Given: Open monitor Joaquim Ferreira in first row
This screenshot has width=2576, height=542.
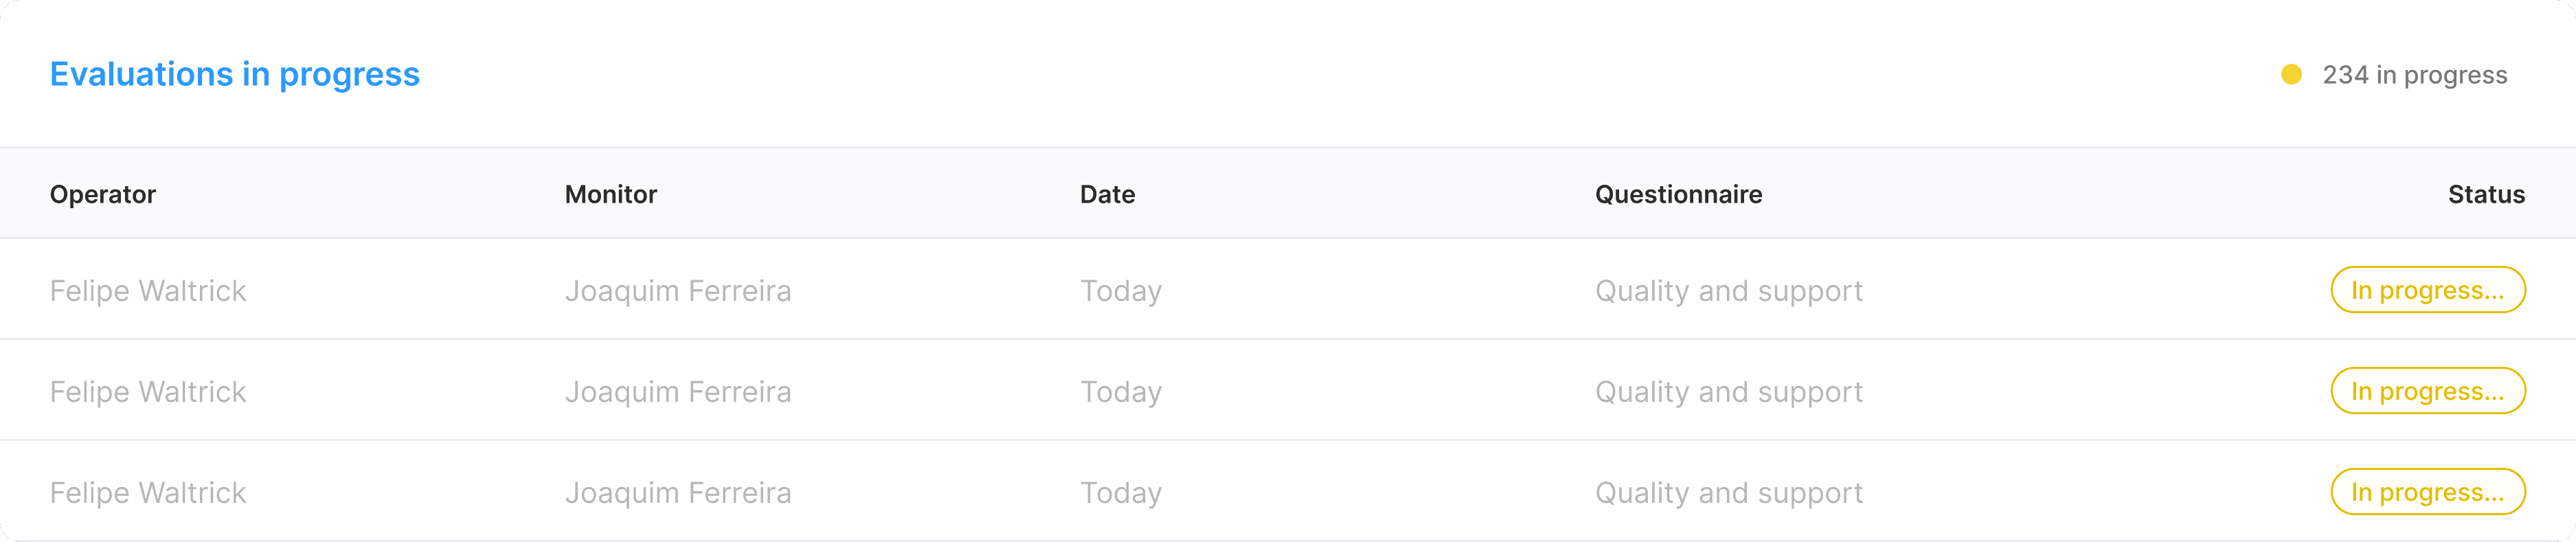Looking at the screenshot, I should click(x=678, y=291).
